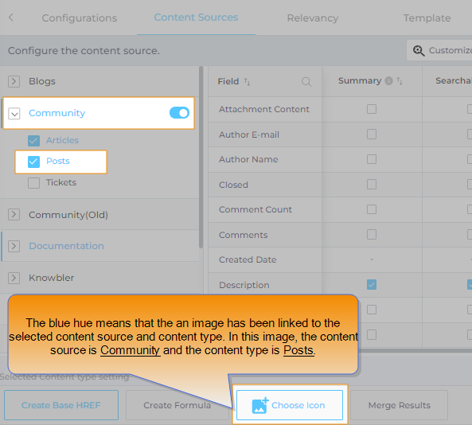Click the info icon beside Summary

389,80
